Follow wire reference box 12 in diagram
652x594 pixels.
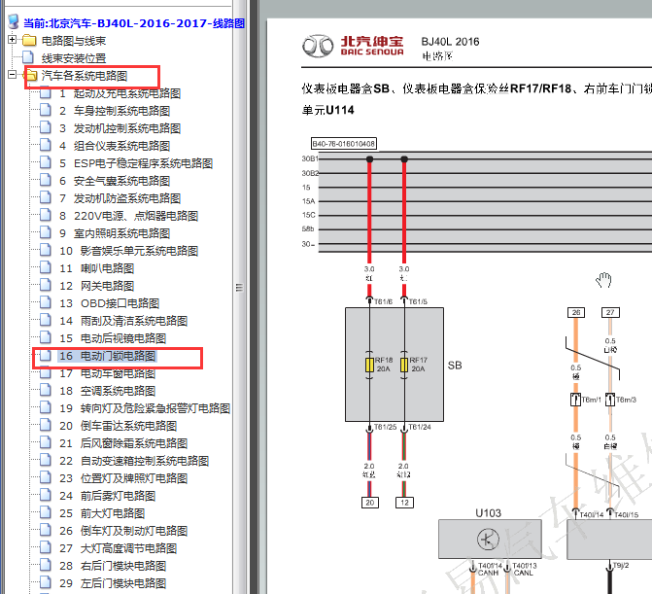click(404, 502)
